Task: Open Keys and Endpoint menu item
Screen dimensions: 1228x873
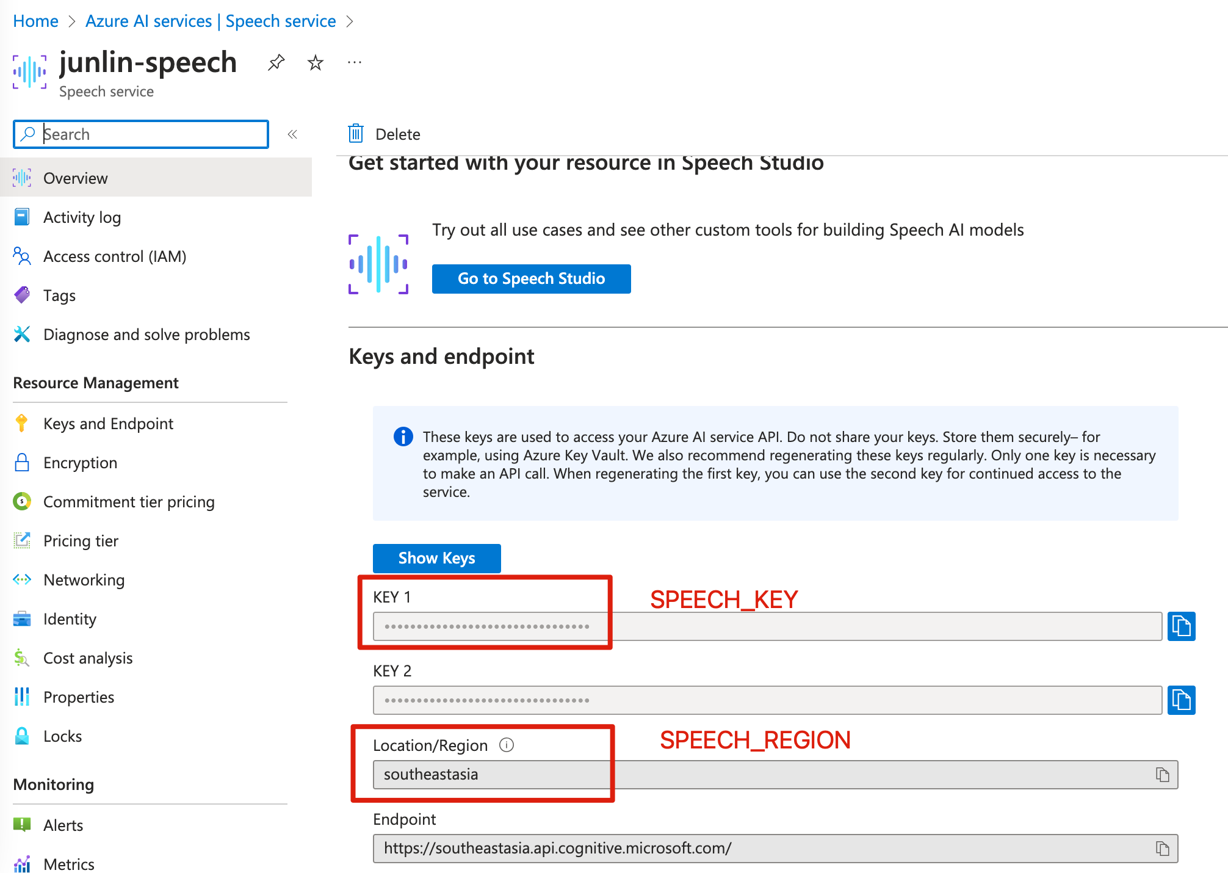Action: coord(108,424)
